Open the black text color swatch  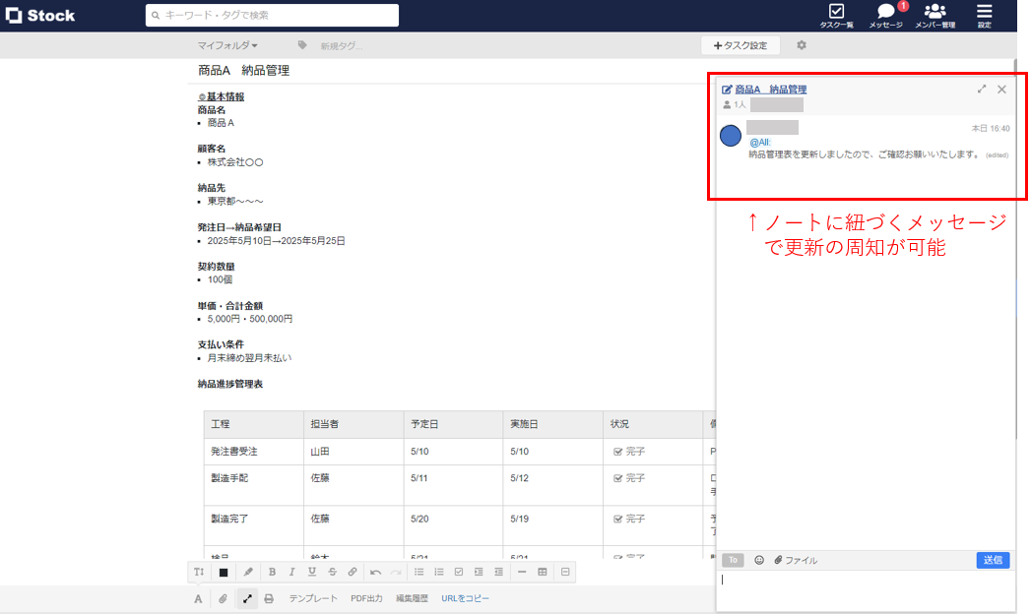pos(224,572)
